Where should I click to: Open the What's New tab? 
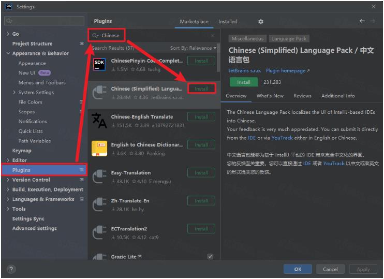tap(270, 96)
